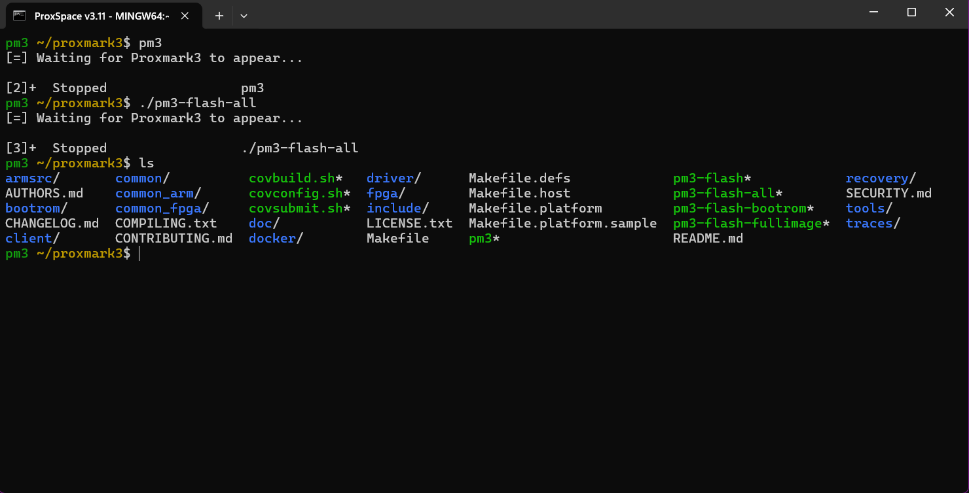
Task: Click the docker/ directory name
Action: coord(276,239)
